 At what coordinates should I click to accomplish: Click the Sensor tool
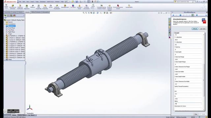click(51, 6)
